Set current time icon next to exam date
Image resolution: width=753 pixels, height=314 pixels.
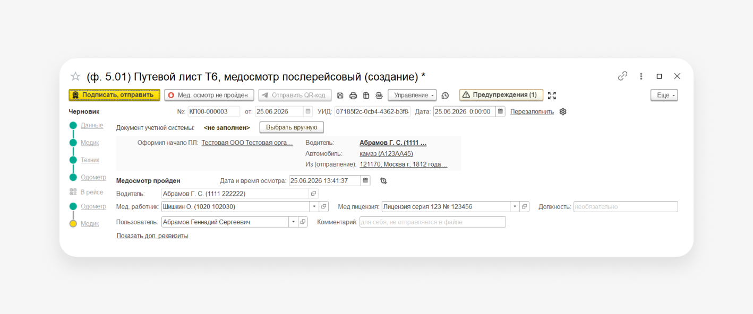tap(383, 181)
